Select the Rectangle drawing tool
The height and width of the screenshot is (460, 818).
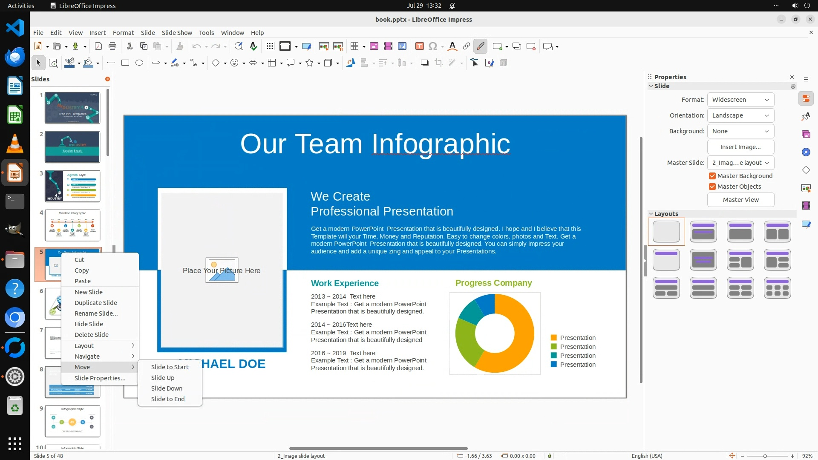click(x=125, y=63)
